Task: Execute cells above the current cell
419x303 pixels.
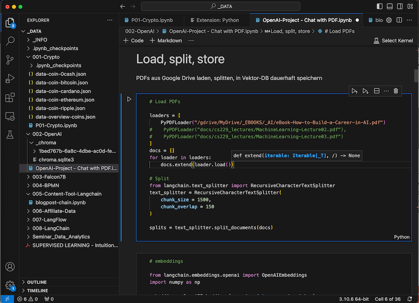Action: pos(355,91)
